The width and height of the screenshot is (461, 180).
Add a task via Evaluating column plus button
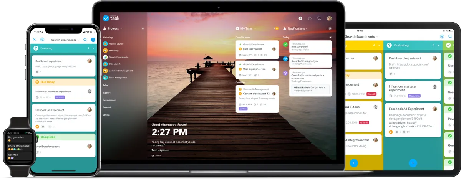[413, 163]
